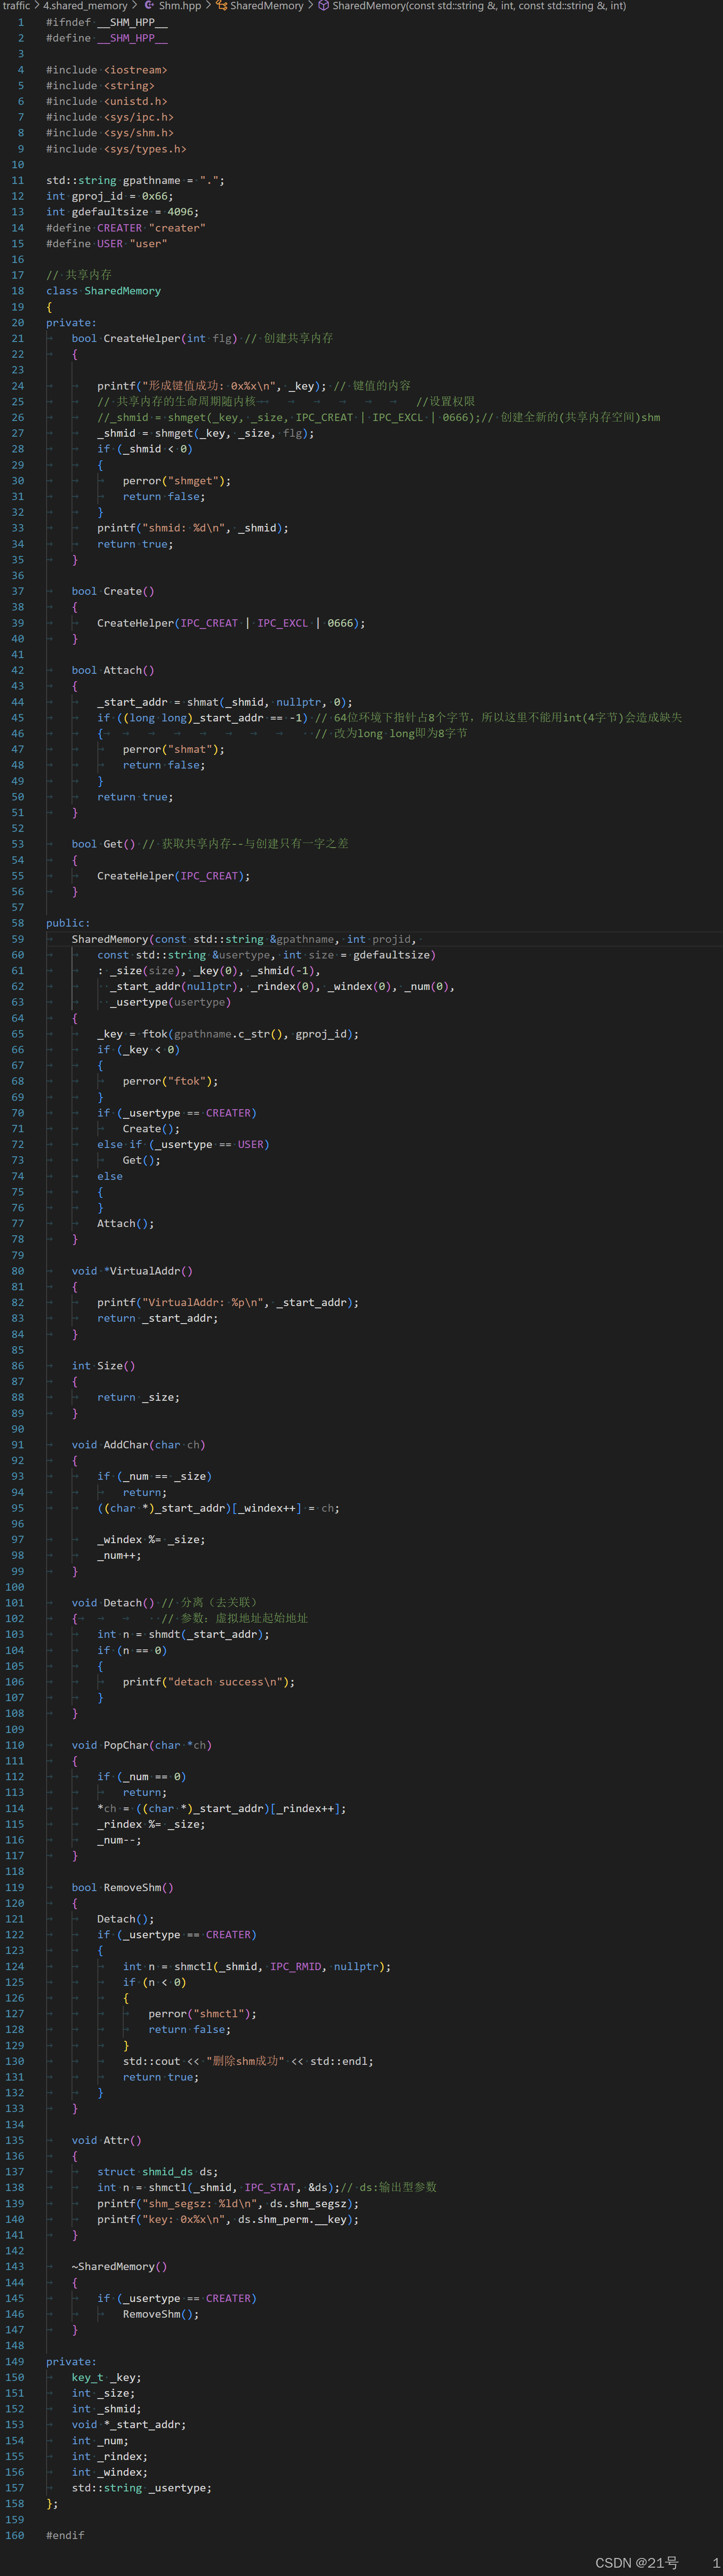The image size is (723, 2576).
Task: Click '#include <sys/types.h>' line
Action: tap(116, 149)
